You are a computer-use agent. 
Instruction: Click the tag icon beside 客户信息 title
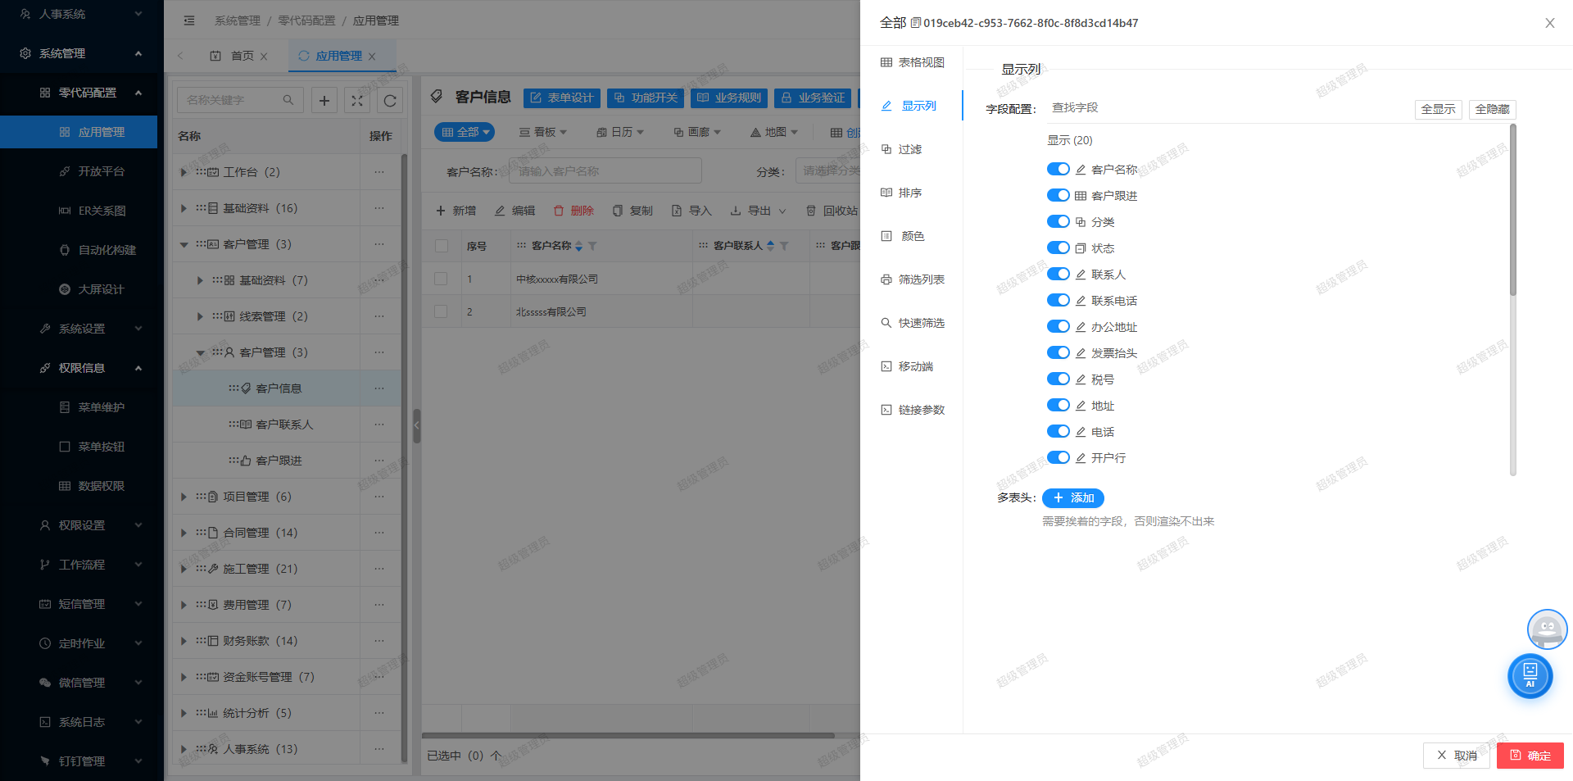(437, 97)
